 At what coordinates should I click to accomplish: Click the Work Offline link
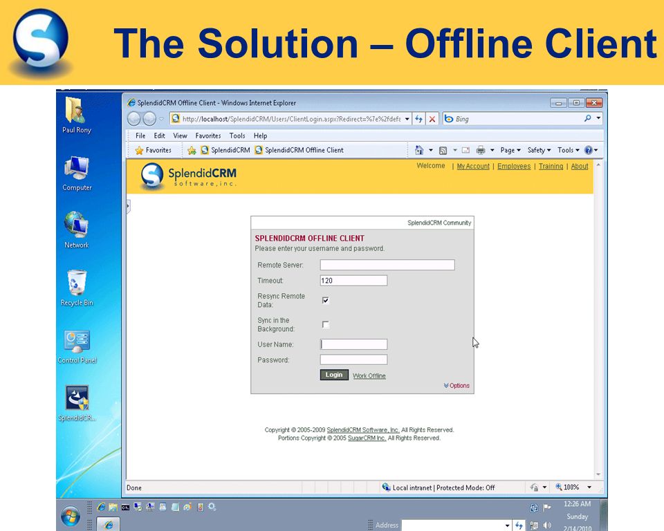click(369, 375)
